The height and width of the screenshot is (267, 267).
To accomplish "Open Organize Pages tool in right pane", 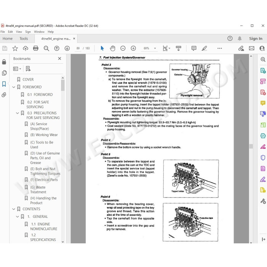I will pyautogui.click(x=263, y=81).
